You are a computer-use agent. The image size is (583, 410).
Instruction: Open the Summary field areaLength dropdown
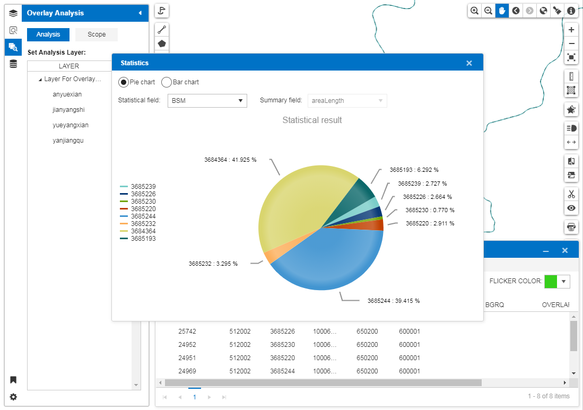click(x=347, y=101)
